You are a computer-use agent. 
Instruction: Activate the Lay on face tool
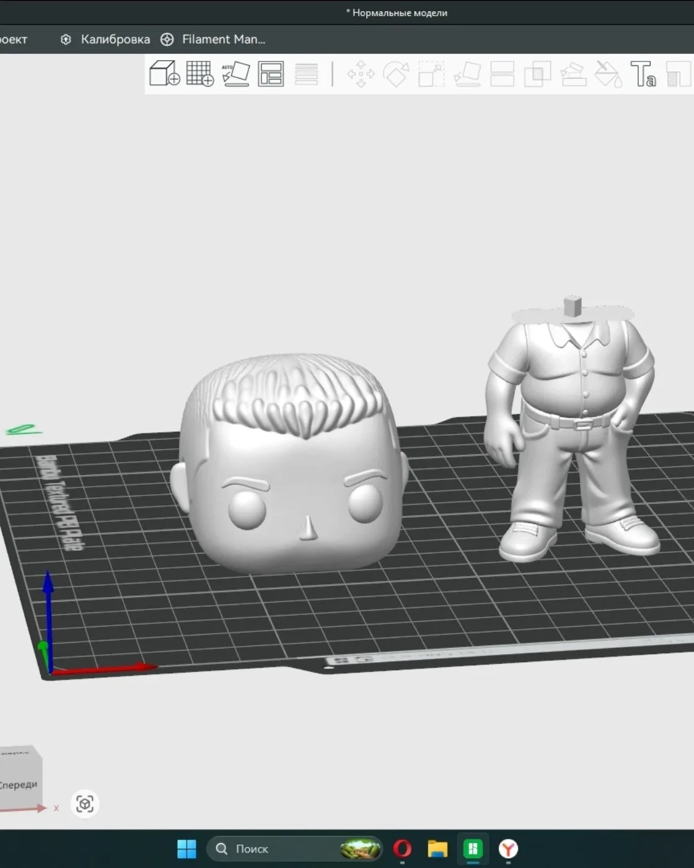pyautogui.click(x=467, y=74)
